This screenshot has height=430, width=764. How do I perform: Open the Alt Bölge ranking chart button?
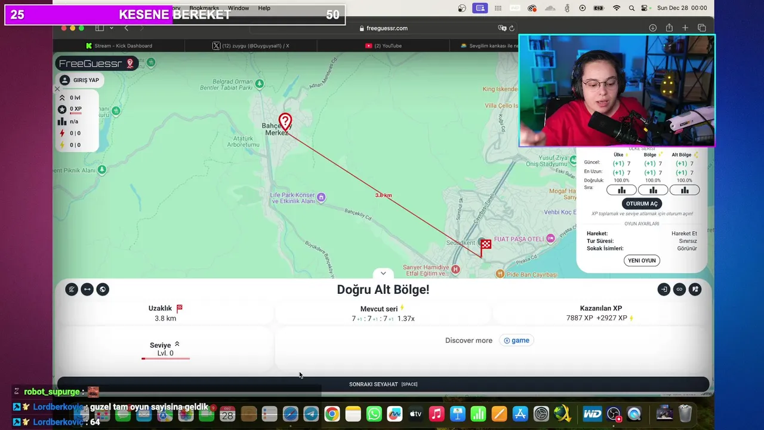click(x=685, y=190)
